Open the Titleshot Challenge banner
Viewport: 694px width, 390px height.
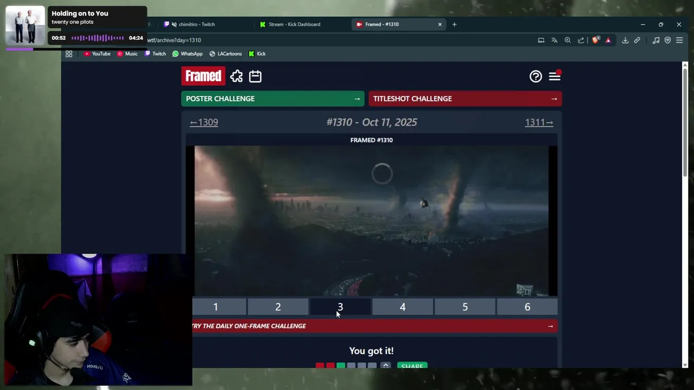point(465,99)
